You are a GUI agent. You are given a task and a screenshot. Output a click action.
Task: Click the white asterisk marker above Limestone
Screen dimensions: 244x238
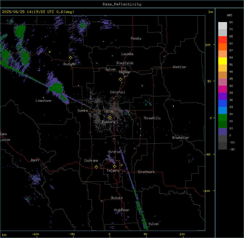[43, 98]
